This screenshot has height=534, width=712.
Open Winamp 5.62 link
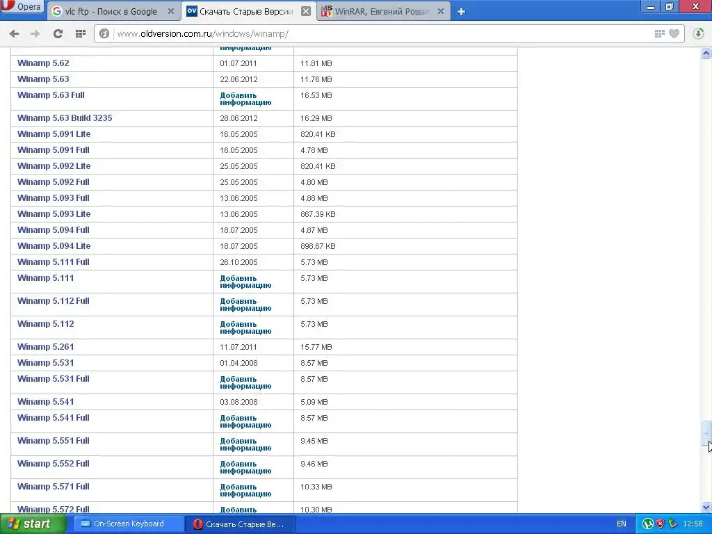point(43,63)
